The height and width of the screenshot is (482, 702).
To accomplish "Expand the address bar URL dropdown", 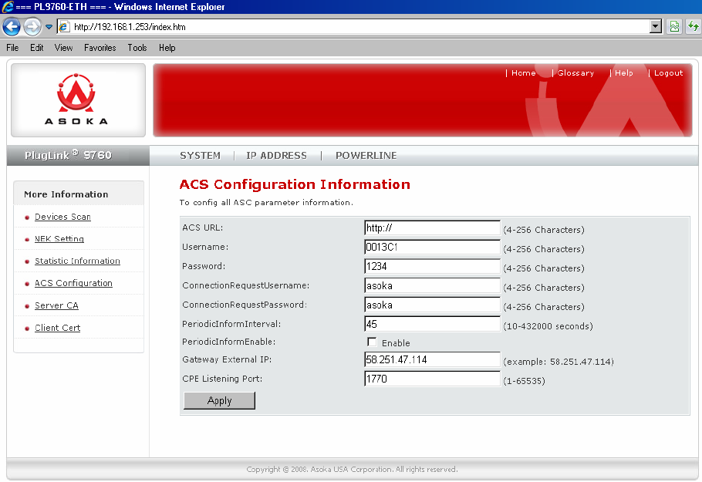I will tap(656, 27).
